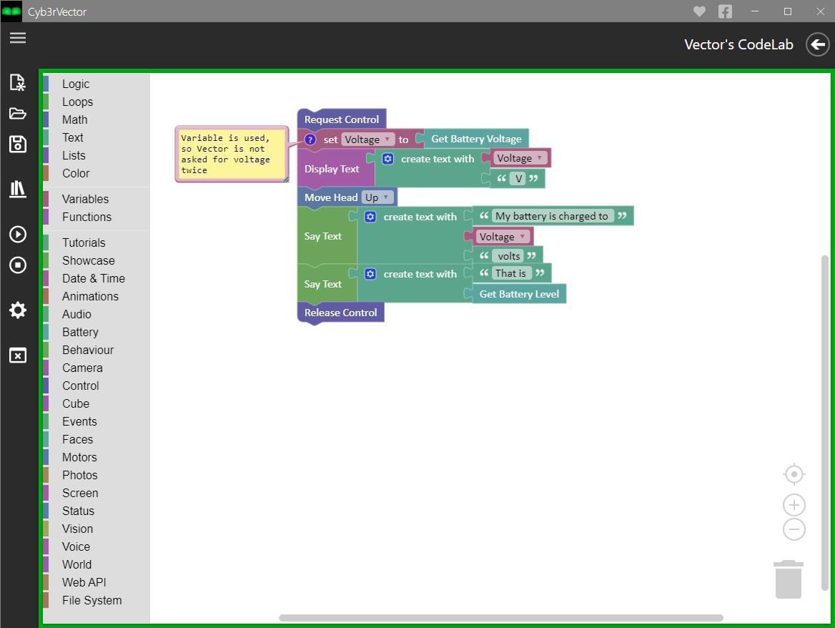The height and width of the screenshot is (628, 835).
Task: Select the Battery category
Action: coord(80,332)
